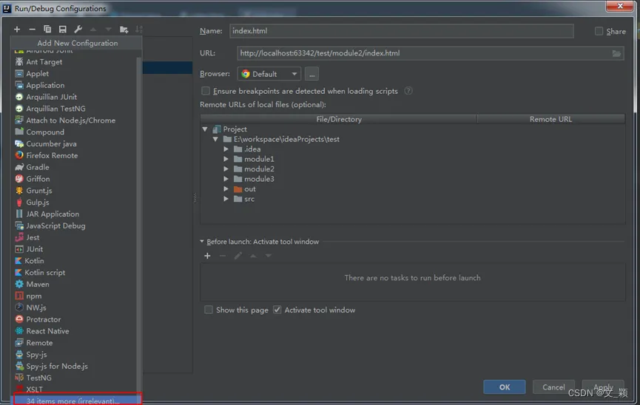Collapse the E:\workspace\ideaProjects\test node
The image size is (640, 405).
[215, 140]
